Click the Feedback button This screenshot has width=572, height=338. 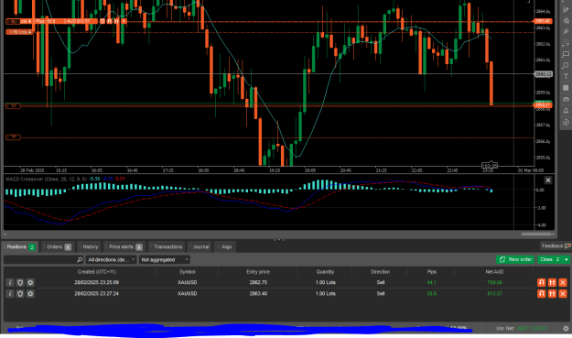click(x=556, y=246)
